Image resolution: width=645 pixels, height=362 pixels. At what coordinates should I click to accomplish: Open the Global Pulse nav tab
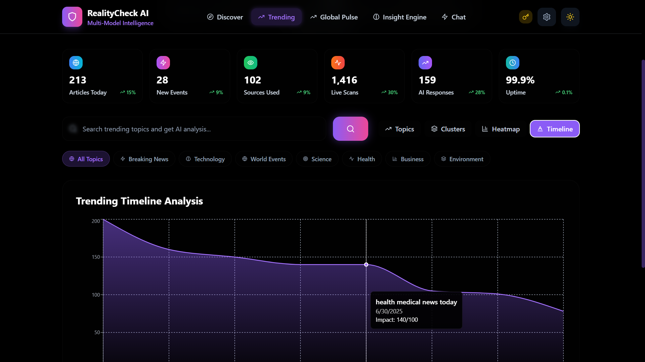click(x=334, y=17)
